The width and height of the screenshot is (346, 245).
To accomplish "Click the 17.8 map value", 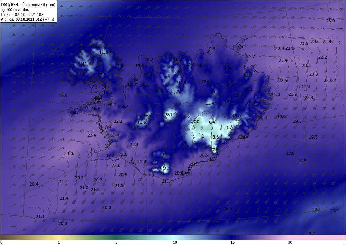I will coord(290,153).
